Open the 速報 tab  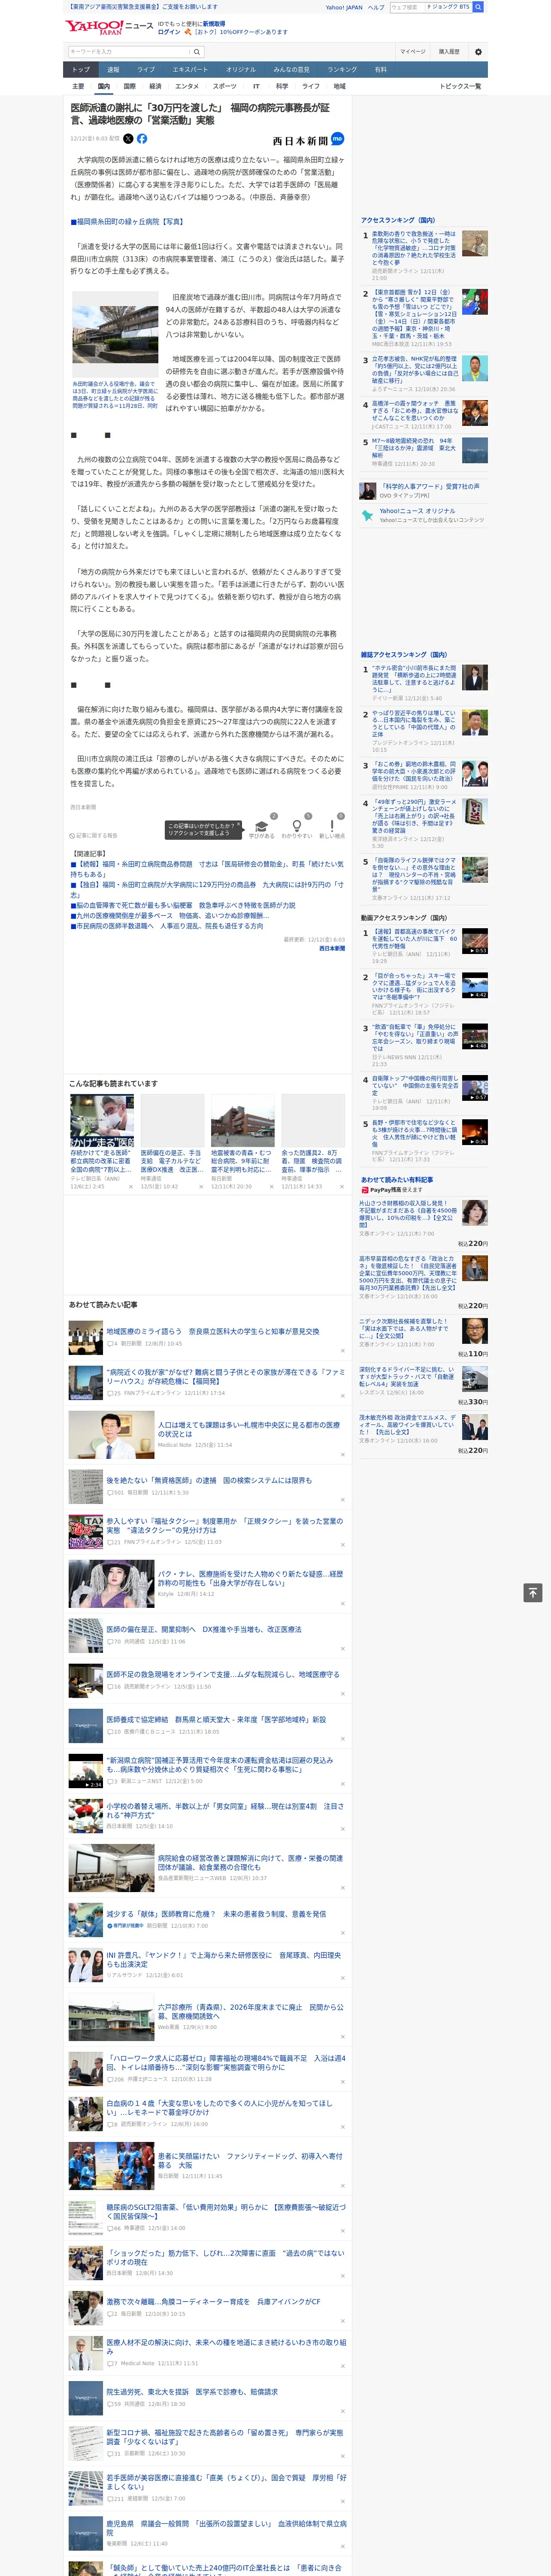pos(113,70)
